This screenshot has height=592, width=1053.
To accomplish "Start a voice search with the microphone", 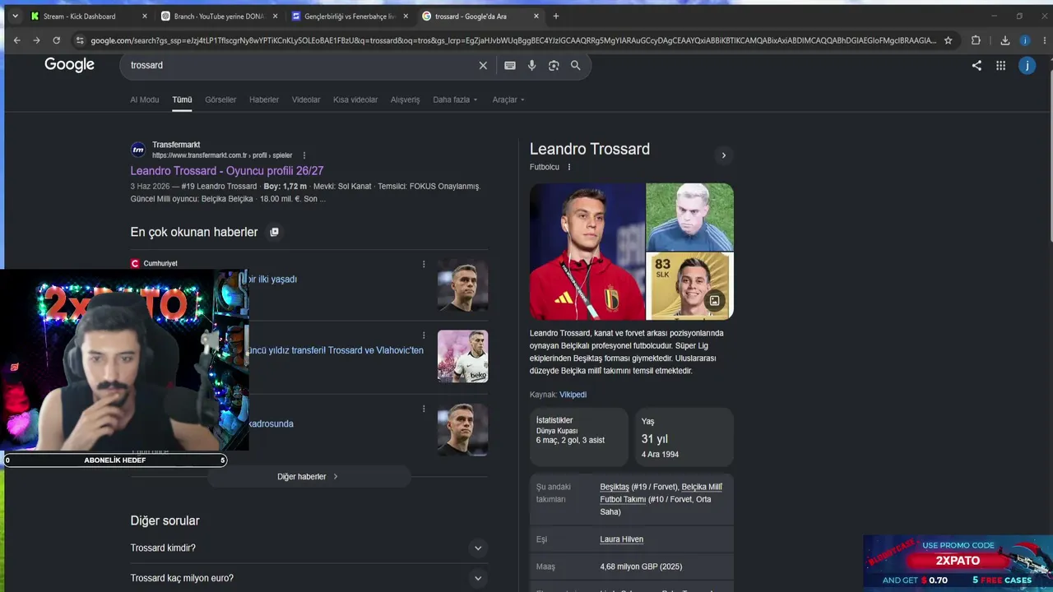I will coord(531,65).
